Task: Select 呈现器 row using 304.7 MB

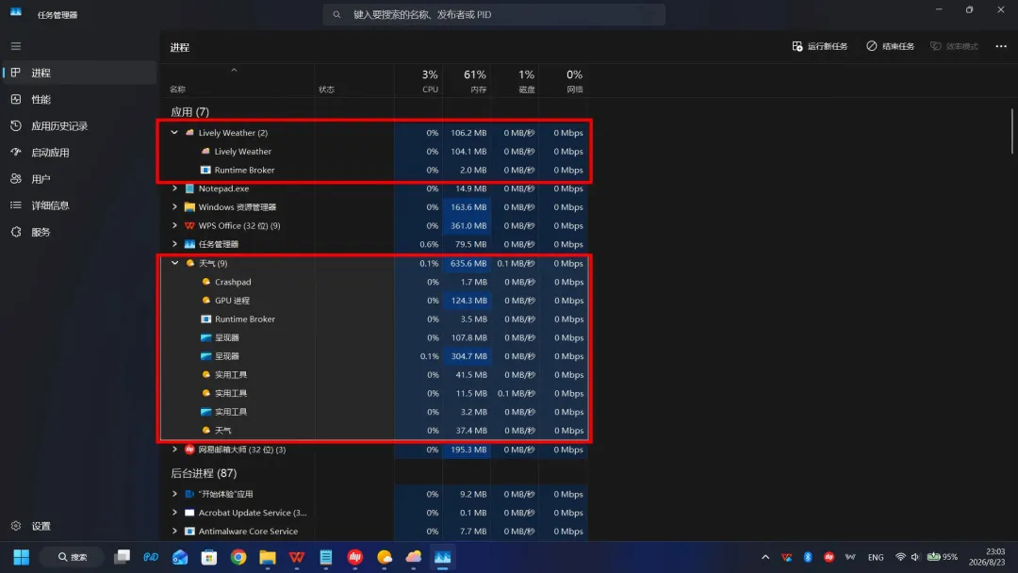Action: [x=374, y=356]
